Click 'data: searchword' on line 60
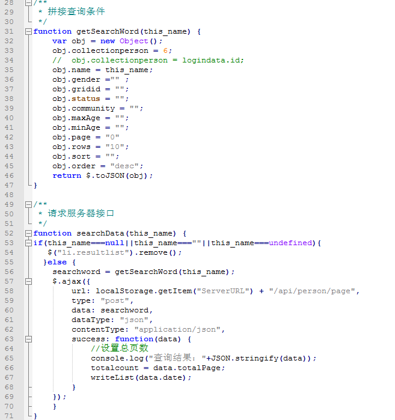Image resolution: width=395 pixels, height=420 pixels. [110, 311]
